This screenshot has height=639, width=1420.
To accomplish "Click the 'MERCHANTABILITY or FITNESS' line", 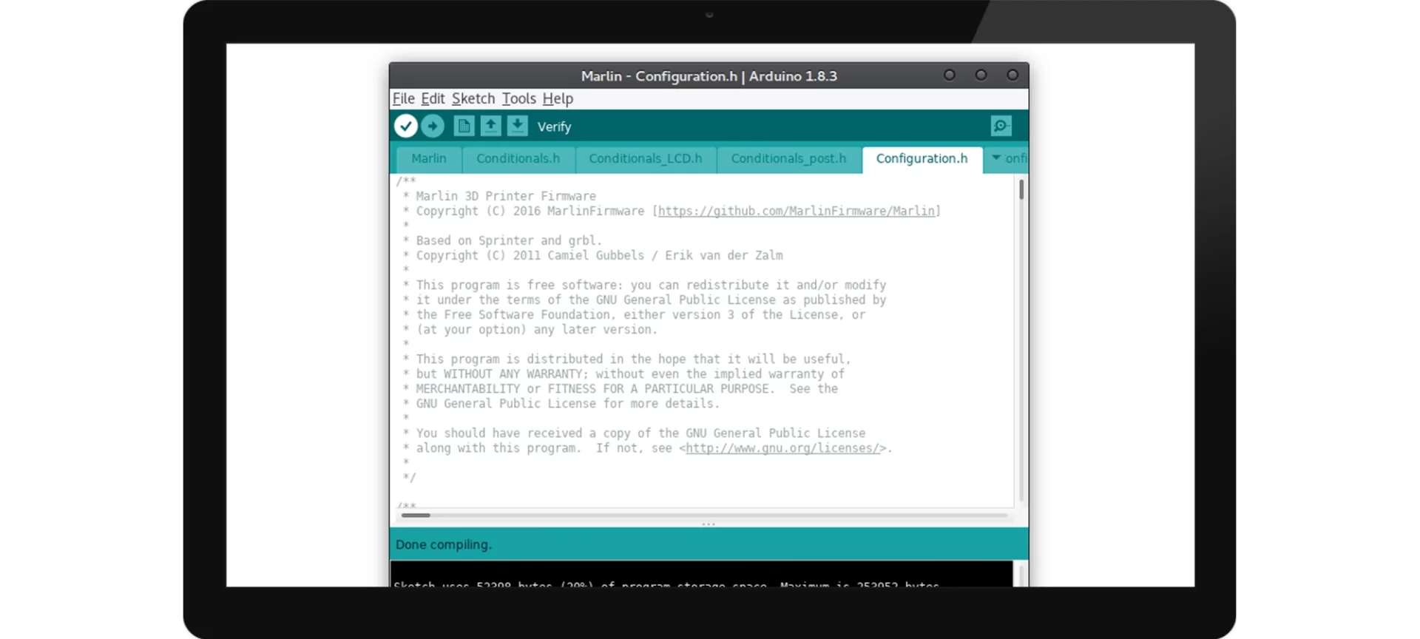I will point(626,389).
